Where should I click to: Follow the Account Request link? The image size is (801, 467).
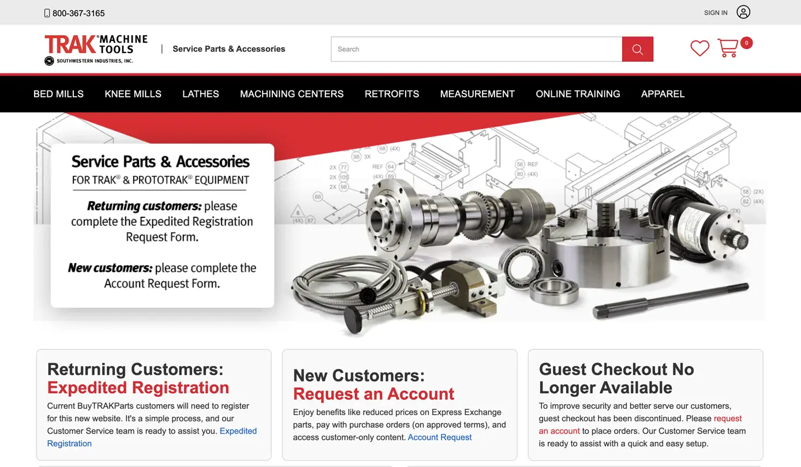(x=440, y=437)
